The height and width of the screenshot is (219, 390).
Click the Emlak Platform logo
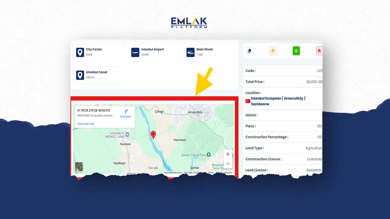click(189, 23)
